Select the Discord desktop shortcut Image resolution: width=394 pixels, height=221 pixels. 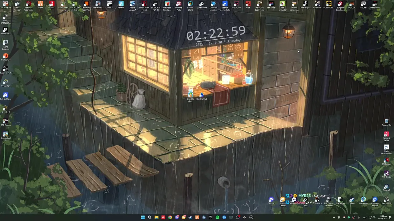[271, 201]
